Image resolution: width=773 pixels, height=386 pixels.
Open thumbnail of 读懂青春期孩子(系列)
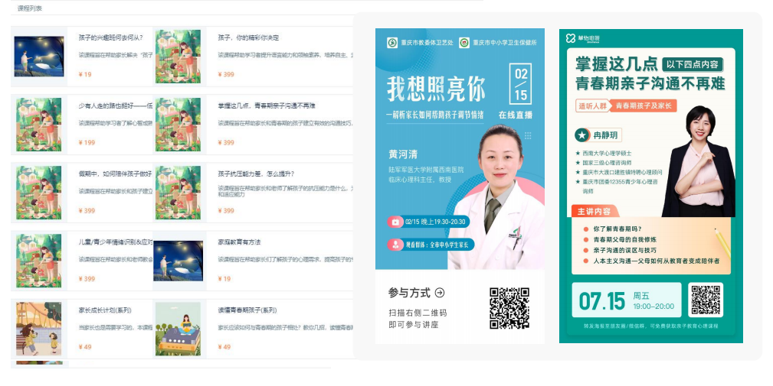tap(178, 329)
